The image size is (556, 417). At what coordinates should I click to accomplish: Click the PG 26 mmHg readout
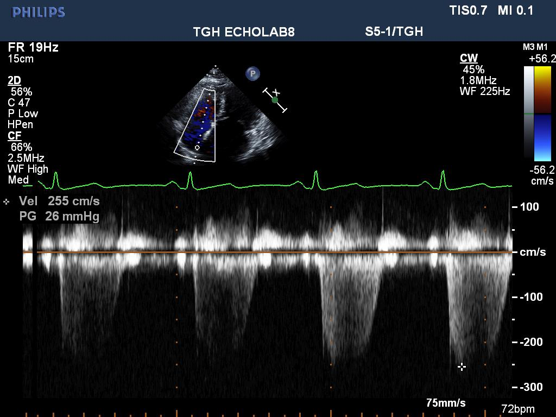click(59, 217)
